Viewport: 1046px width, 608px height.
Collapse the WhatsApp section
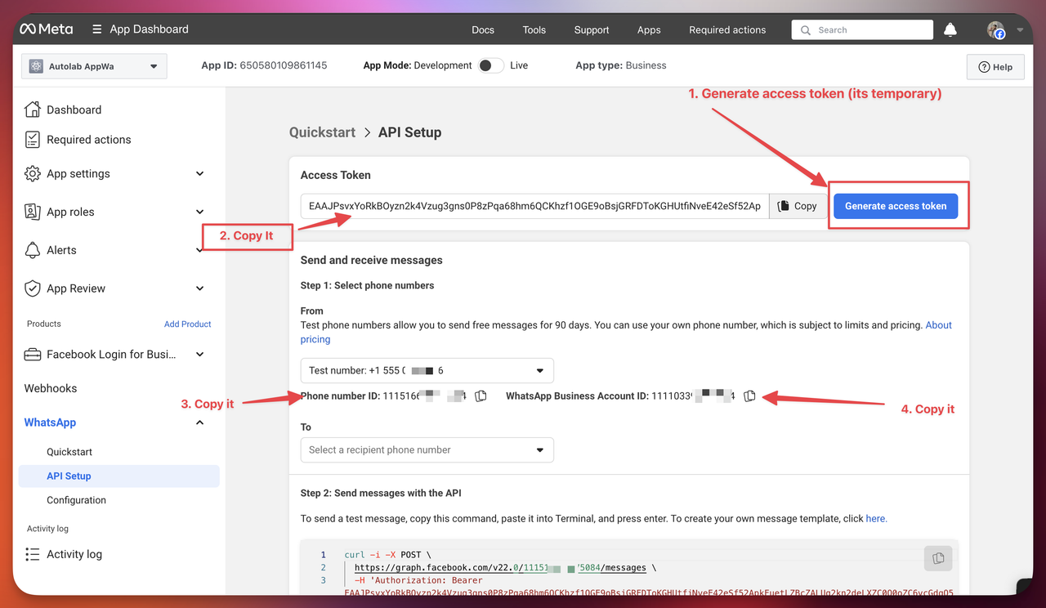click(x=200, y=422)
